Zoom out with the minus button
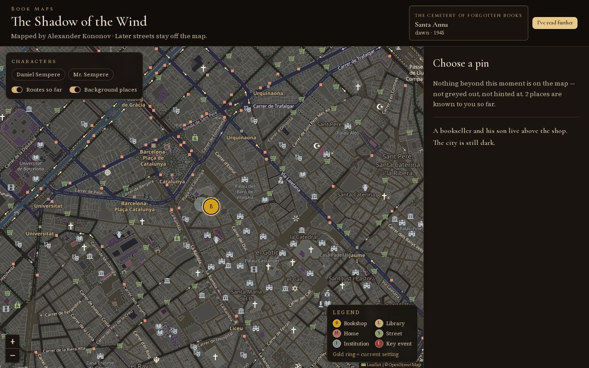 coord(12,355)
